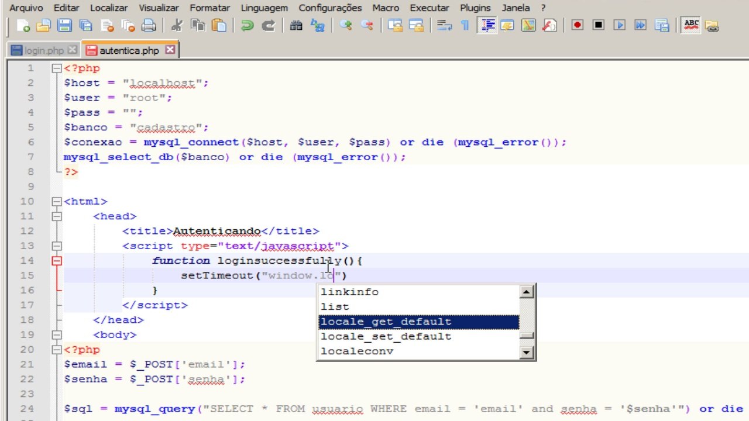Image resolution: width=749 pixels, height=421 pixels.
Task: Collapse the script fold marker on line 13
Action: pos(57,246)
